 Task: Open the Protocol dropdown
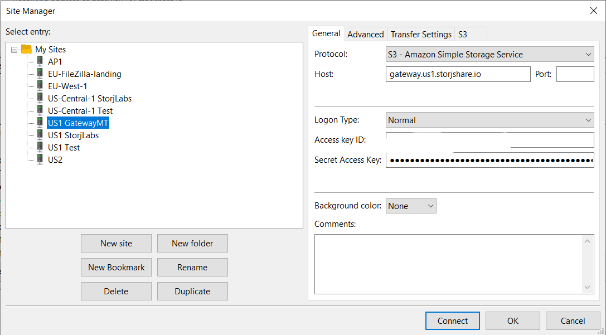coord(489,55)
